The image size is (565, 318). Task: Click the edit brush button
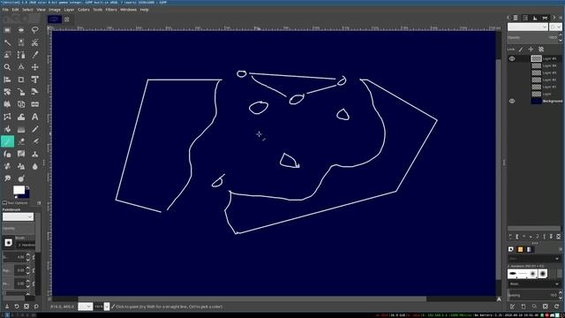point(512,307)
